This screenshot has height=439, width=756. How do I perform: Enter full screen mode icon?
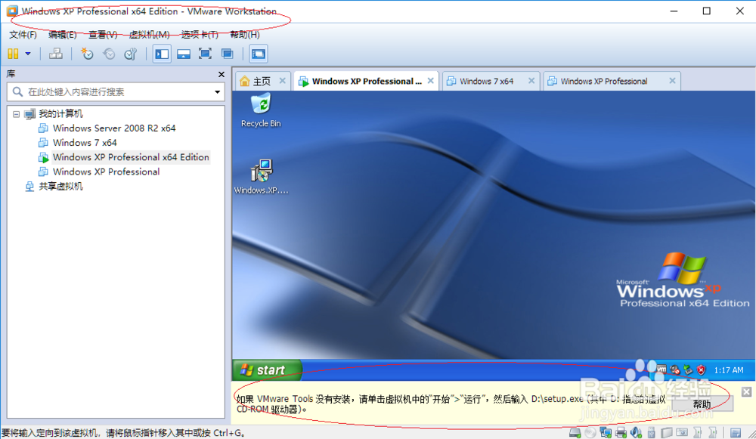tap(206, 54)
